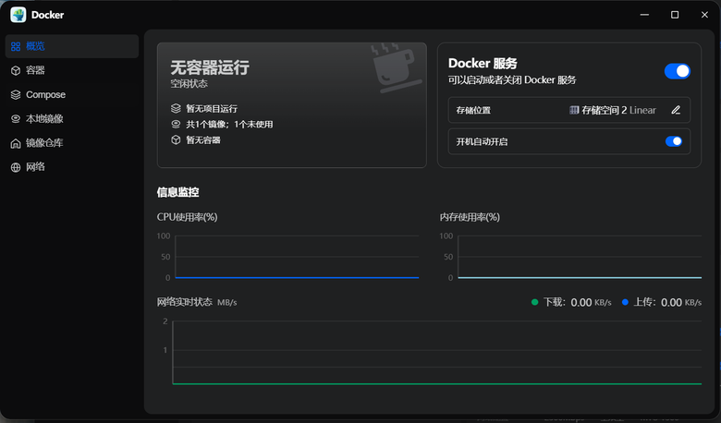Click the 信息监控 section heading

tap(177, 192)
